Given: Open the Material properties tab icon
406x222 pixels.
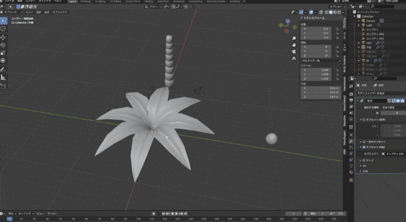Looking at the screenshot, I should pos(351,172).
